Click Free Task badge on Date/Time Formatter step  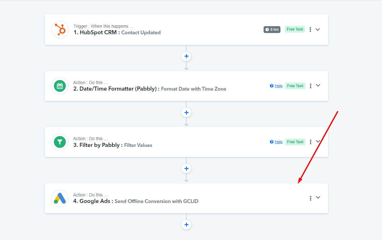295,86
